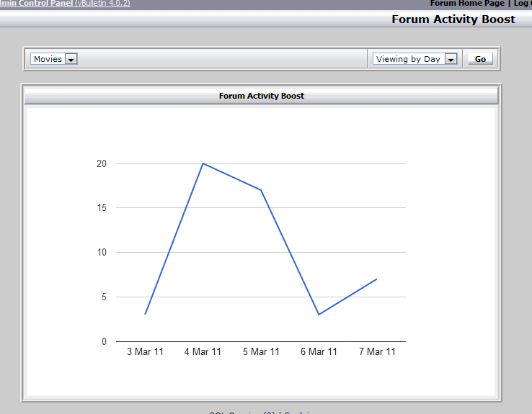Click the 0 value on the y-axis
The image size is (532, 414).
point(104,341)
